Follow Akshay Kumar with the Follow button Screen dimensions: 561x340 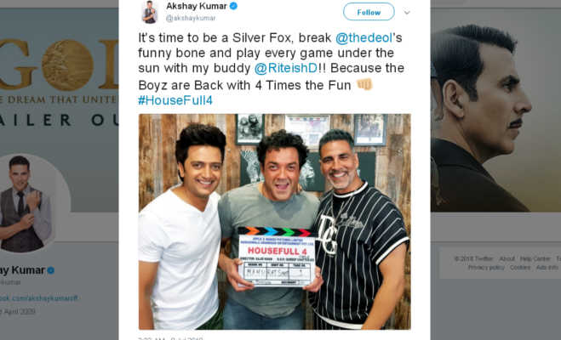click(369, 12)
